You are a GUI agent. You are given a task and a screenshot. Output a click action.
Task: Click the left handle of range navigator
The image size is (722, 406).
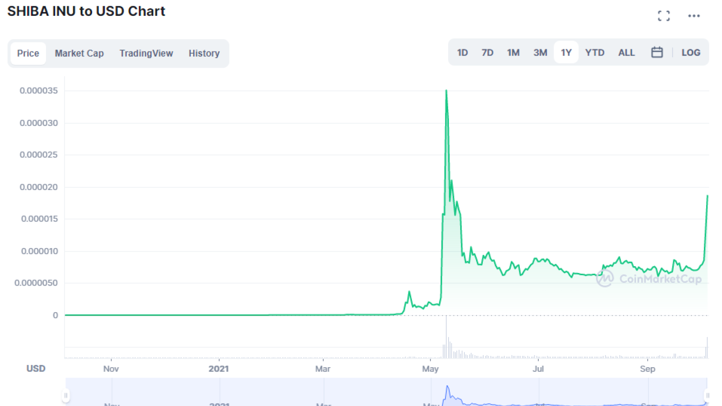tap(66, 396)
